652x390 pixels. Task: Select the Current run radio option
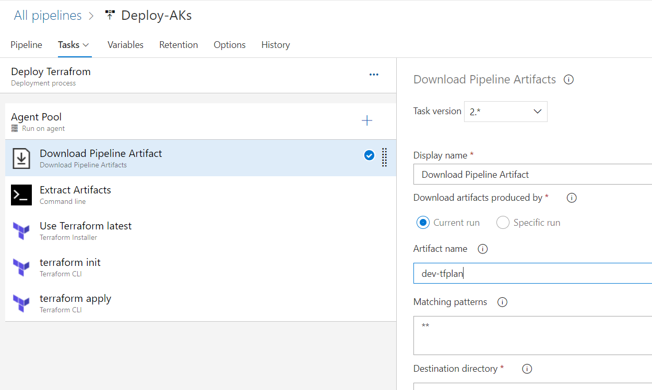click(x=422, y=222)
